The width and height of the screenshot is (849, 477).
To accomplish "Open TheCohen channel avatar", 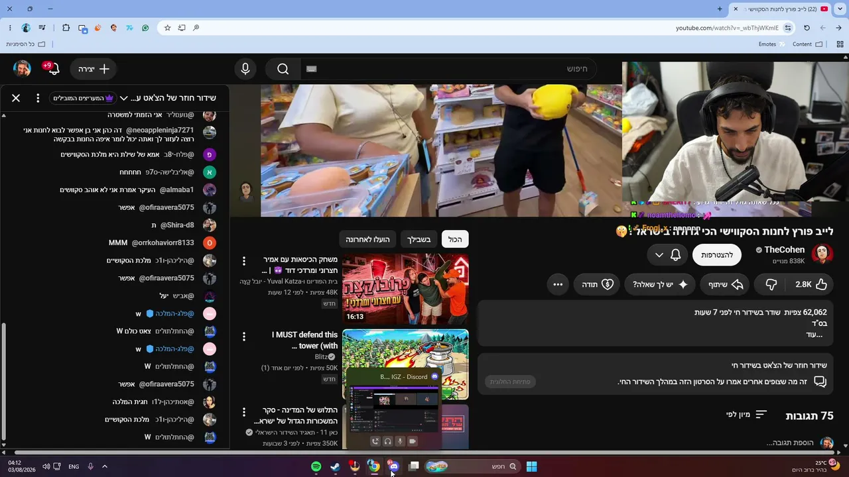I will coord(822,254).
